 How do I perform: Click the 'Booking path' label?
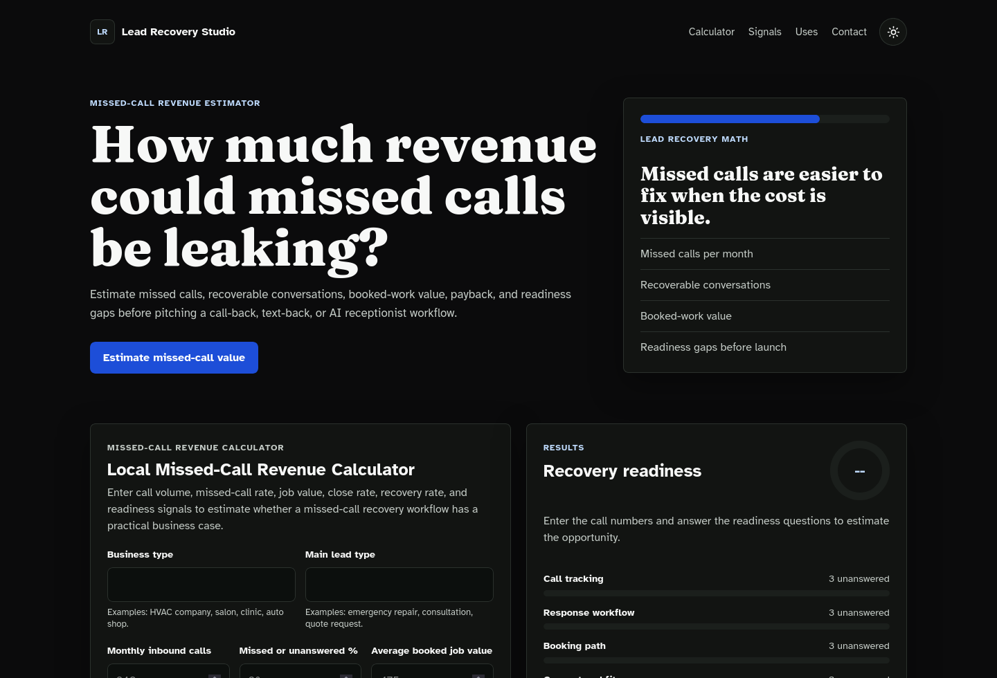[575, 645]
